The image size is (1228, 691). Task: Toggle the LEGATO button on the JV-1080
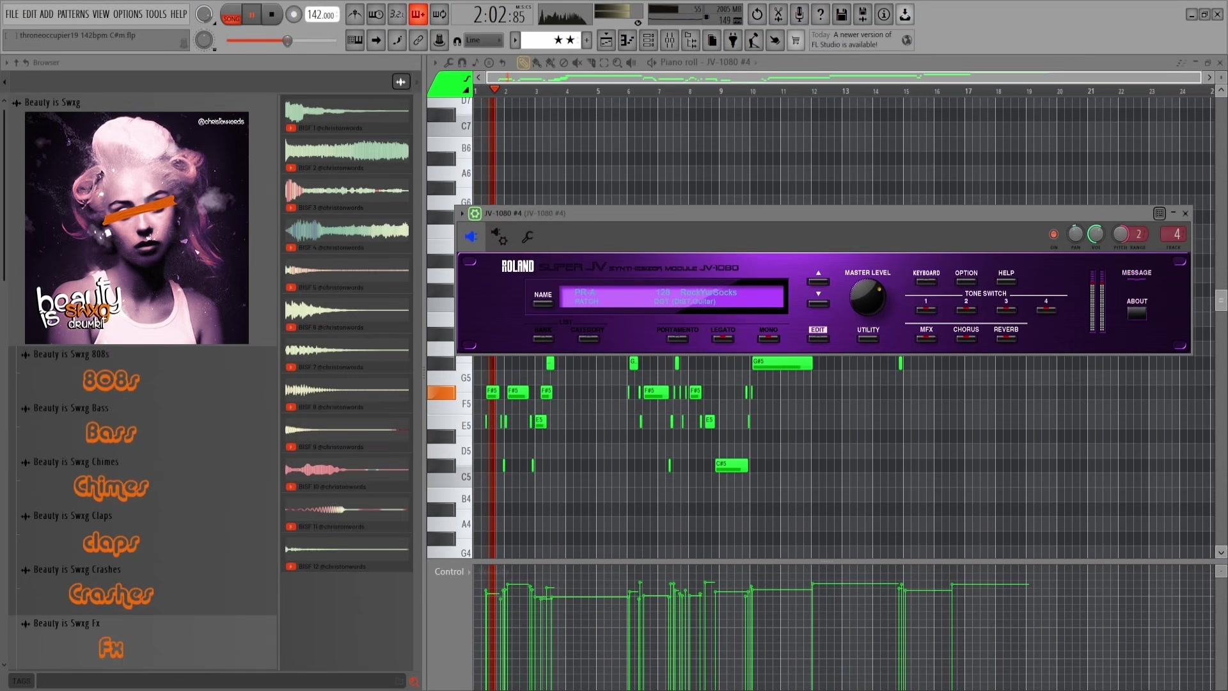723,338
